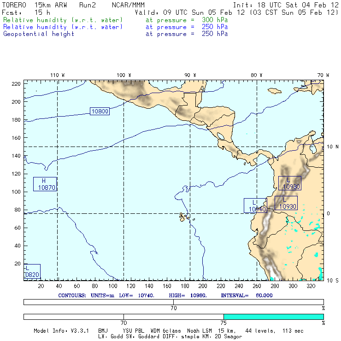This screenshot has height=341, width=341.
Task: Click 'WDM 6class' in the Model Info line
Action: tap(165, 331)
